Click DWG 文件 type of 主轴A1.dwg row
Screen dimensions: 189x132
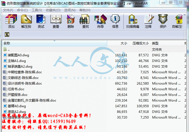(160, 61)
